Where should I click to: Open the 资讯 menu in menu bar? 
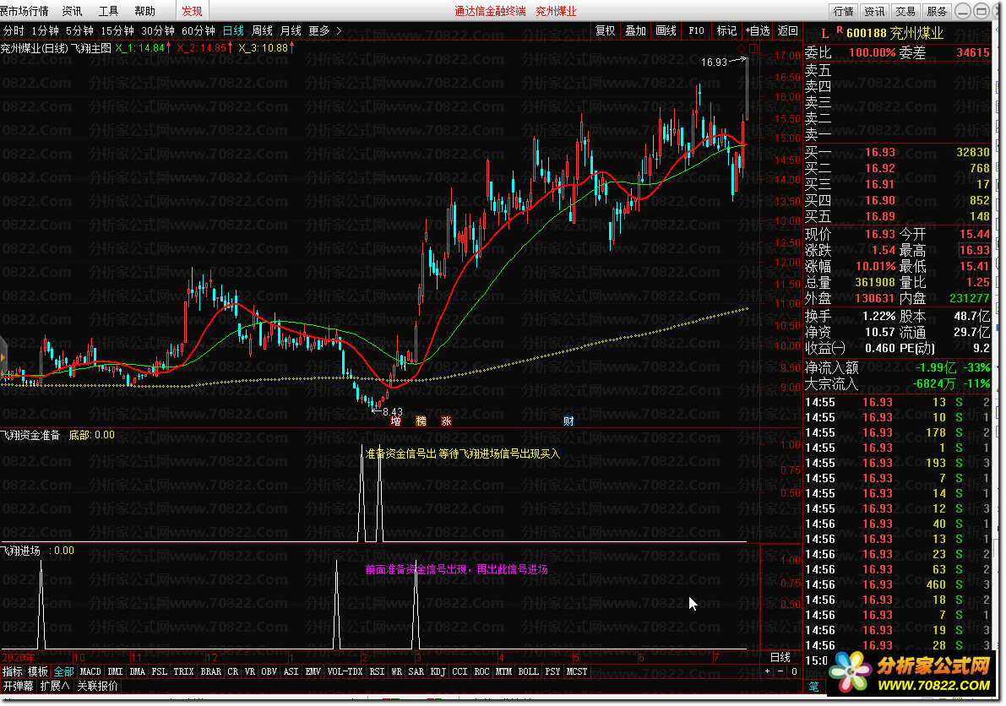pos(72,11)
